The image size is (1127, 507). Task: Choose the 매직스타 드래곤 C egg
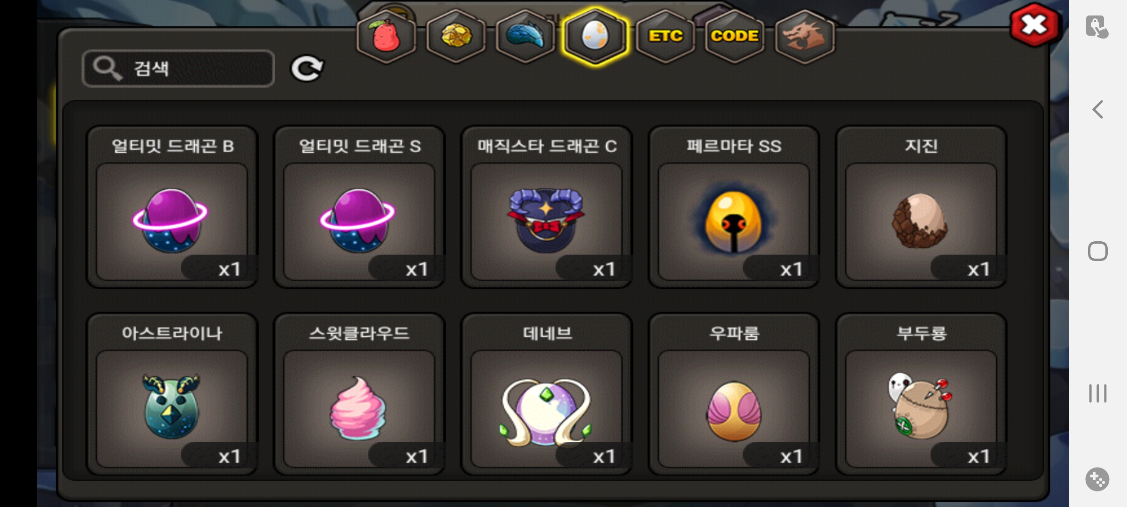click(x=547, y=207)
